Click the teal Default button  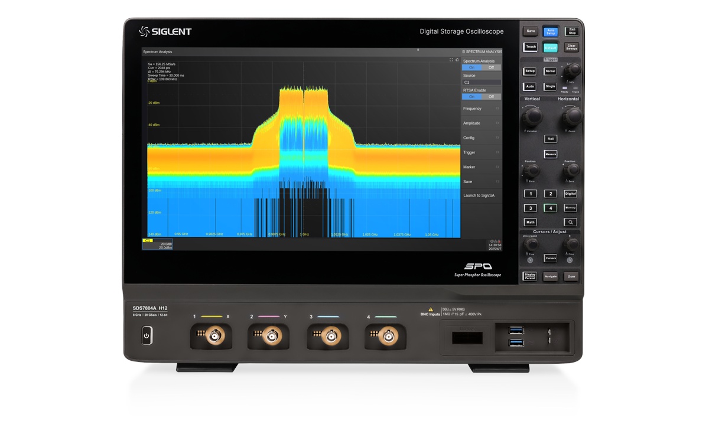(550, 47)
